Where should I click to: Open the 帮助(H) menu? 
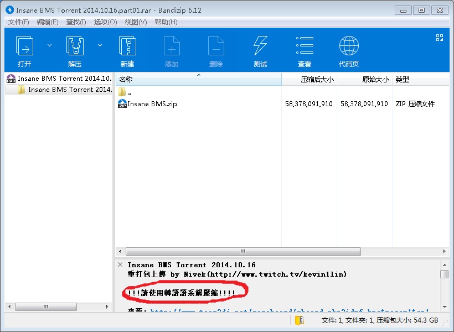(166, 22)
